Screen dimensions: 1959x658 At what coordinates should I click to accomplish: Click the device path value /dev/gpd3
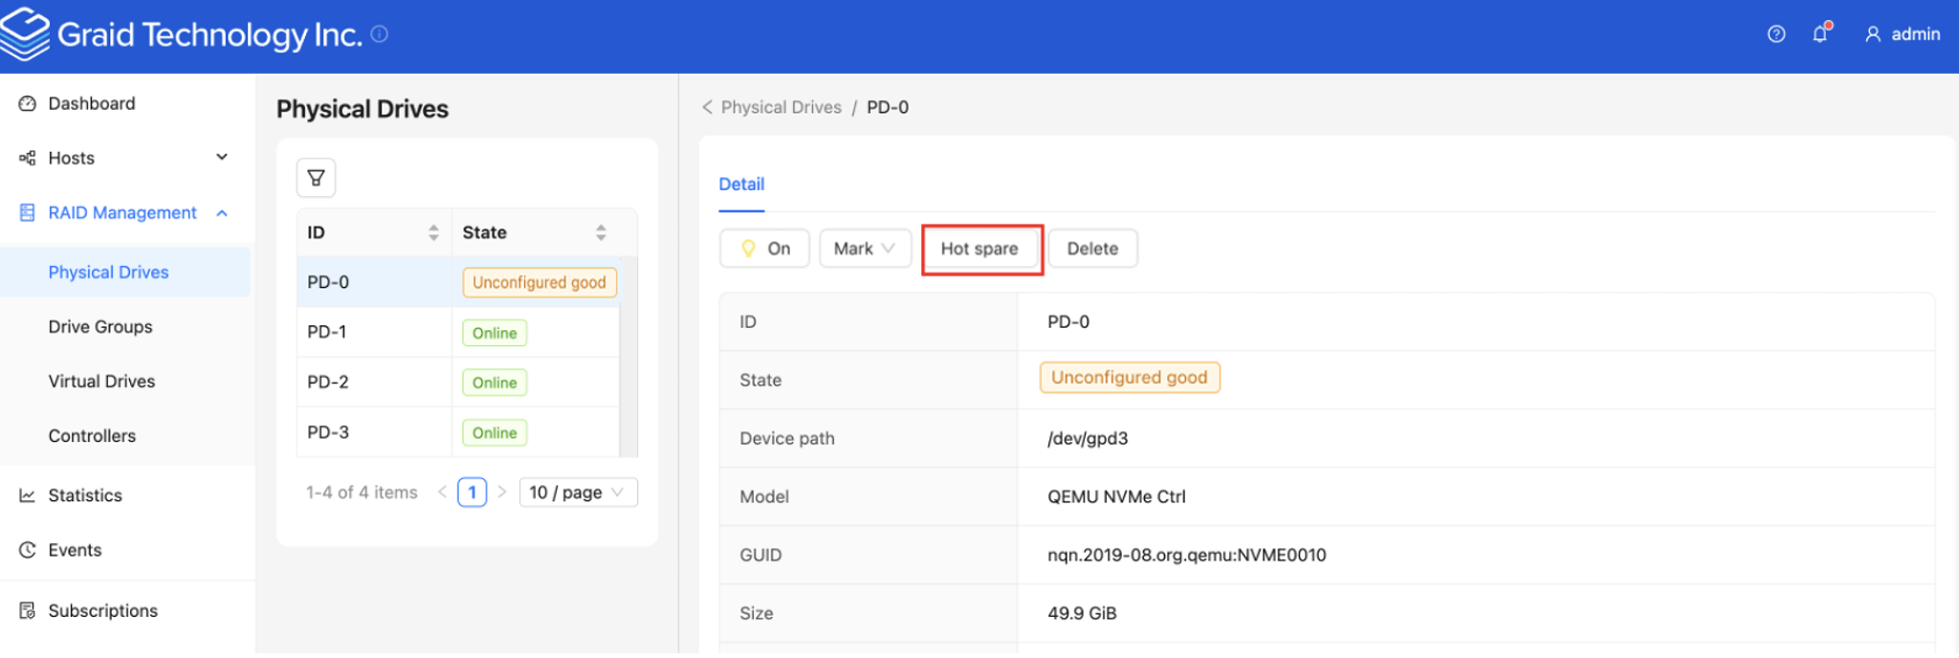click(x=1088, y=438)
